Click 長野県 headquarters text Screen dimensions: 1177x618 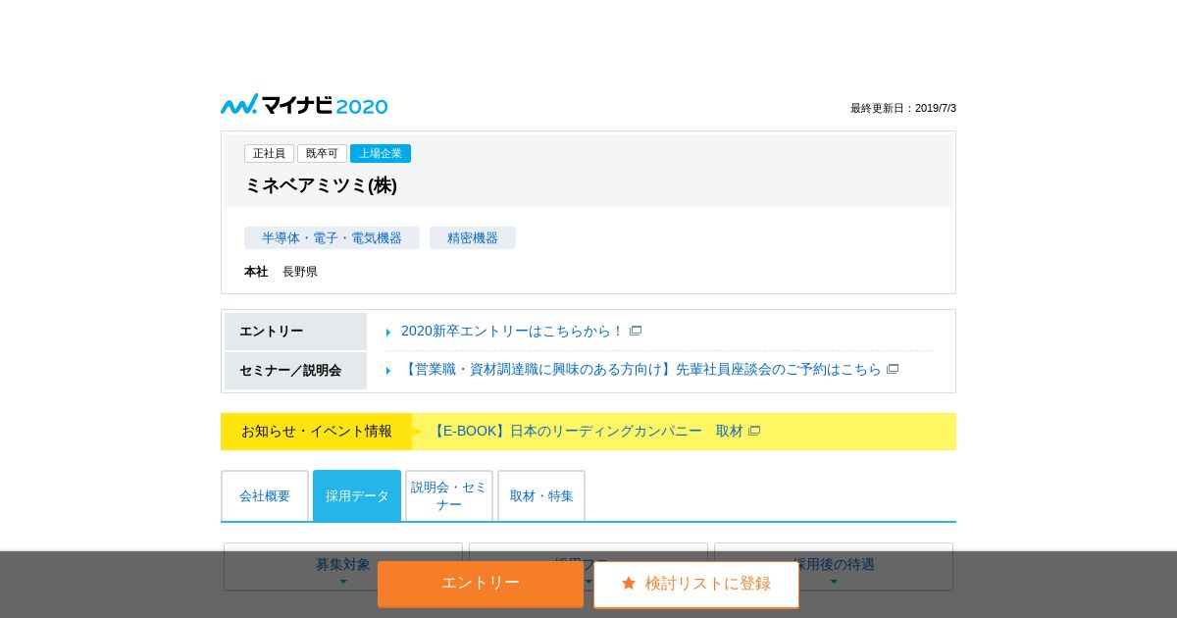click(300, 272)
